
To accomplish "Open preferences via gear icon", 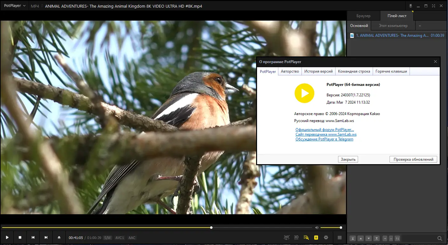I will tap(326, 237).
